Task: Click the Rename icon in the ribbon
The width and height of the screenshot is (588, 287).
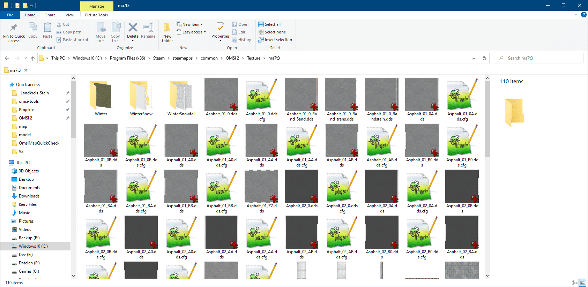Action: click(x=148, y=28)
